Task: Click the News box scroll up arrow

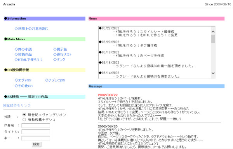Action: click(213, 32)
